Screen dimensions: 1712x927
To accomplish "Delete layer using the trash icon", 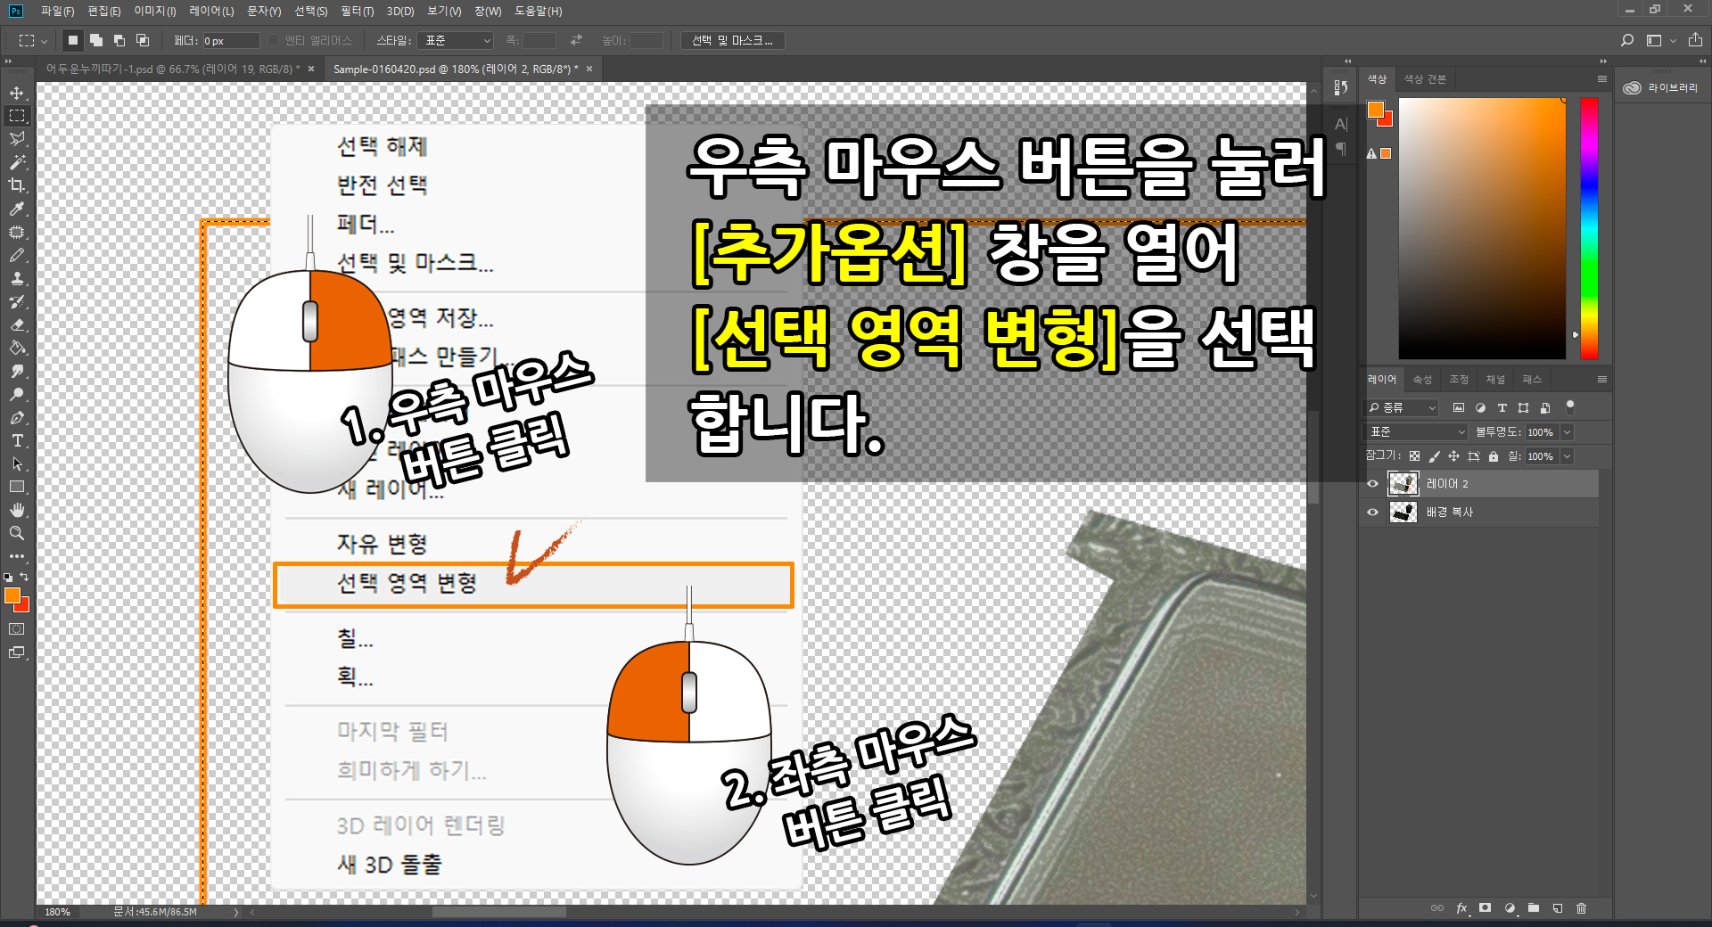I will tap(1582, 908).
